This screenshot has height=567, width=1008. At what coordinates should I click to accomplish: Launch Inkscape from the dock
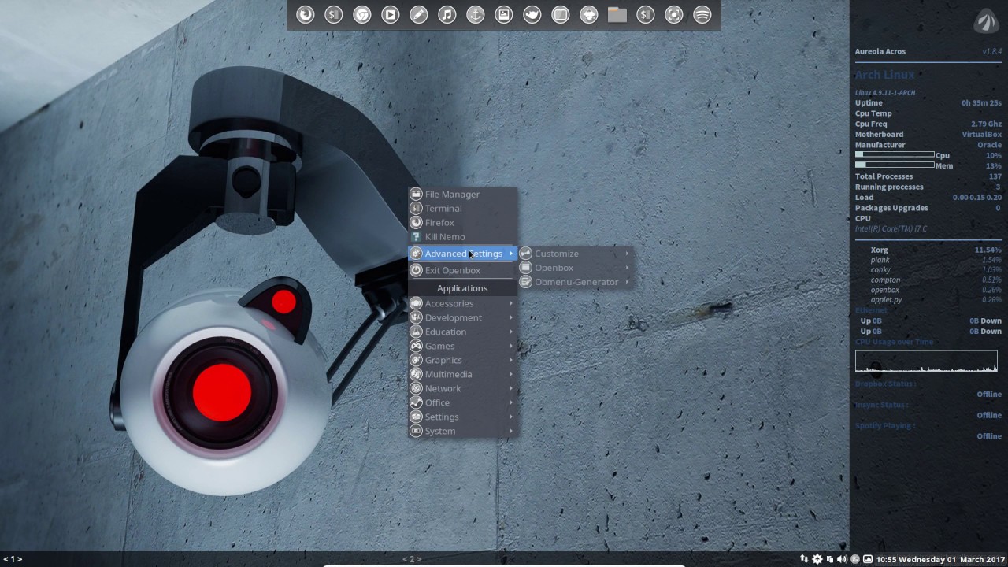(x=588, y=14)
